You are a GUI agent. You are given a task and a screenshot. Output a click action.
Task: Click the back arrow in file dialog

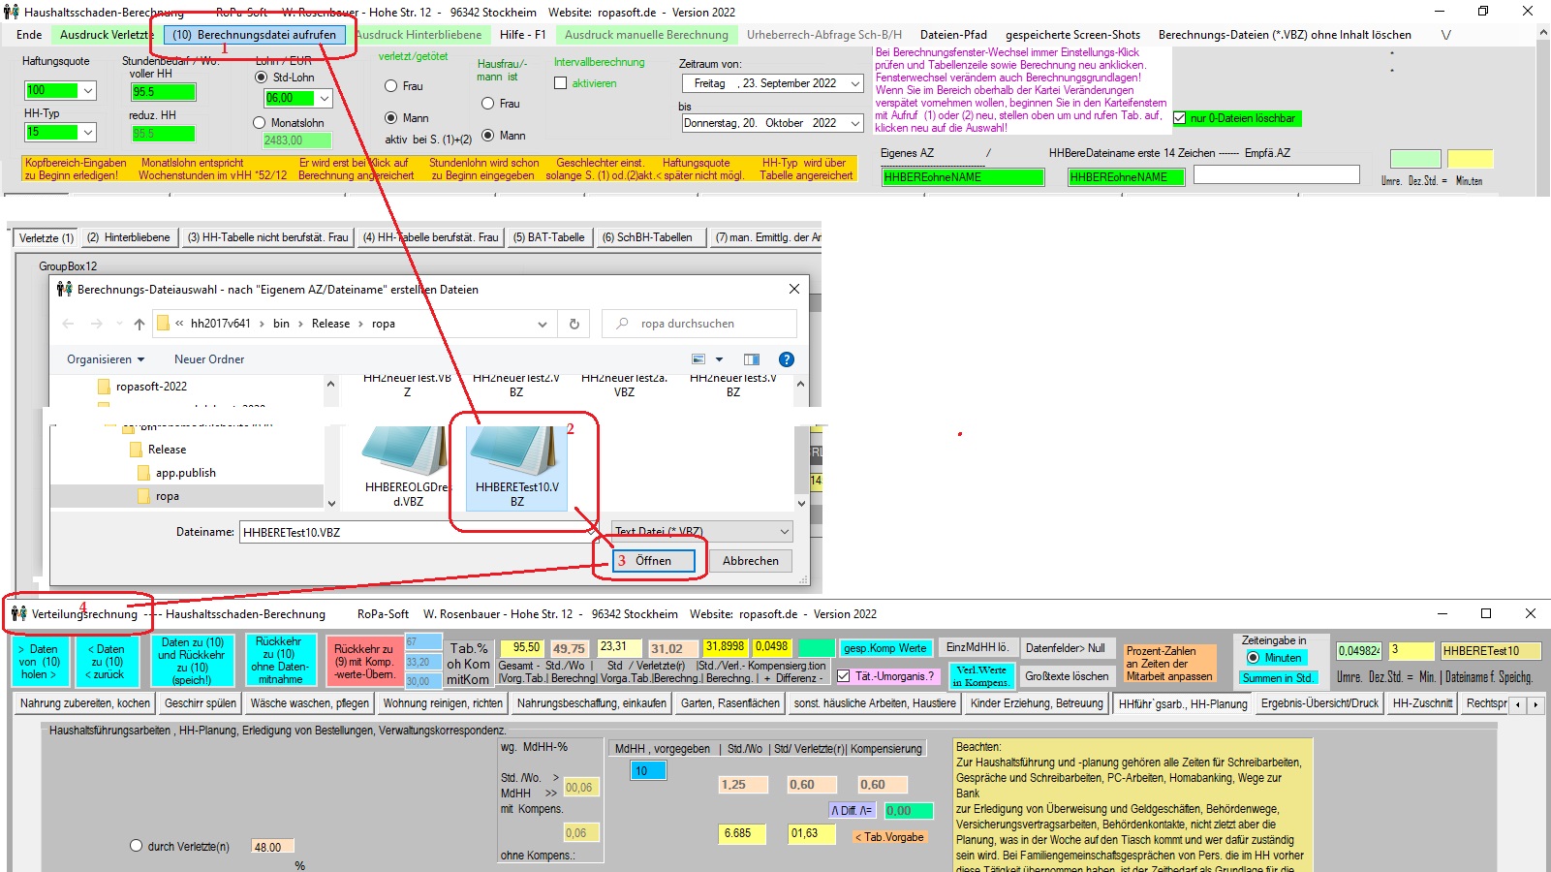coord(68,324)
